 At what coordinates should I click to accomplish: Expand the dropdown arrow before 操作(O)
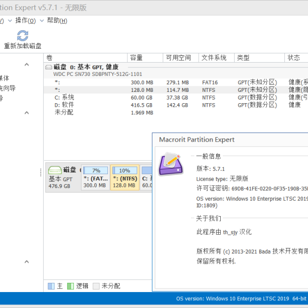10,21
